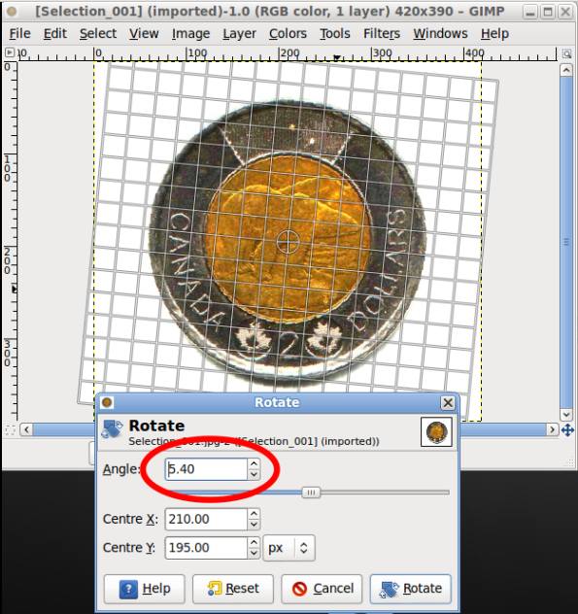Viewport: 578px width, 614px height.
Task: Decrease Angle with down stepper arrow
Action: pyautogui.click(x=254, y=474)
